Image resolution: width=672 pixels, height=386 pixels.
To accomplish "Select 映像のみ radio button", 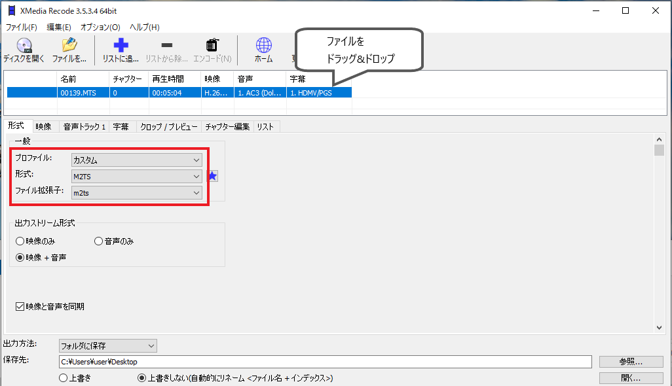I will pos(20,241).
